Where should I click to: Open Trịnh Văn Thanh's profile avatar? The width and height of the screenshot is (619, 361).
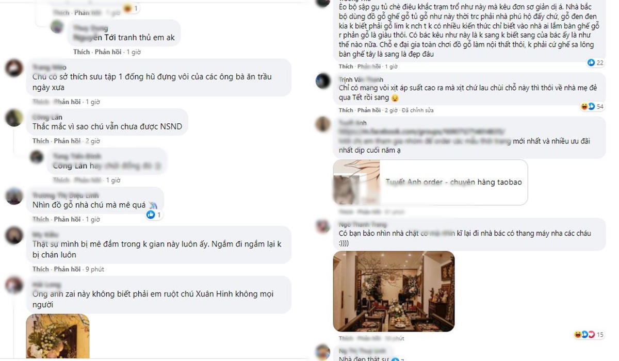323,81
